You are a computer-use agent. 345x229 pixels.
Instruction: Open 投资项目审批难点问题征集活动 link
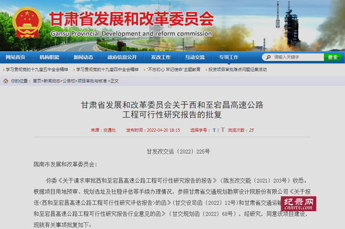pos(238,70)
